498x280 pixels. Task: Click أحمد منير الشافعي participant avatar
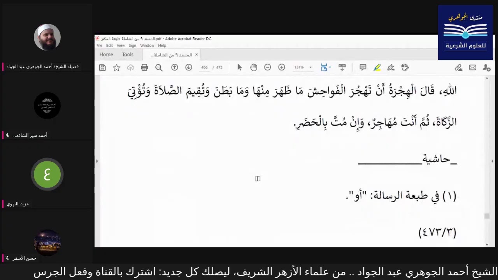(47, 105)
